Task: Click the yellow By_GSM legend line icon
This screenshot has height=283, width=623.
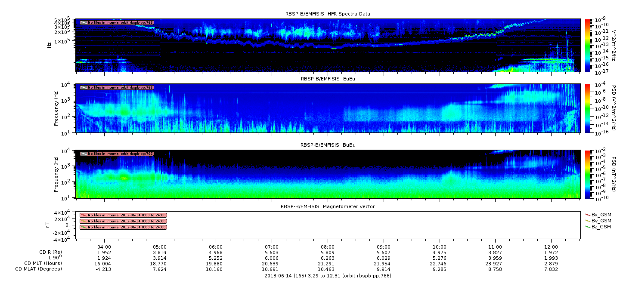Action: click(x=587, y=220)
